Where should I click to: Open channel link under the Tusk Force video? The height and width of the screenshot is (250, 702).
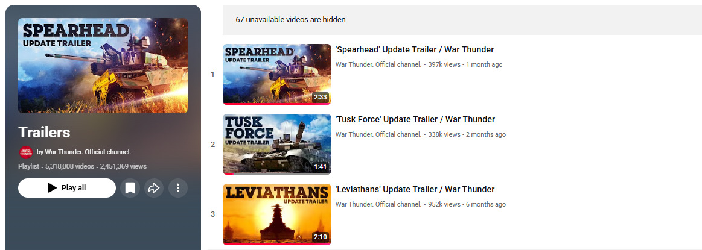coord(378,134)
